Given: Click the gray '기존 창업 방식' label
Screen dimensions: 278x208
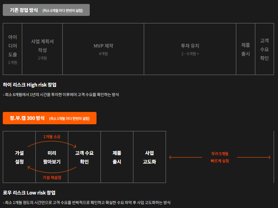Looking at the screenshot, I should 46,10.
